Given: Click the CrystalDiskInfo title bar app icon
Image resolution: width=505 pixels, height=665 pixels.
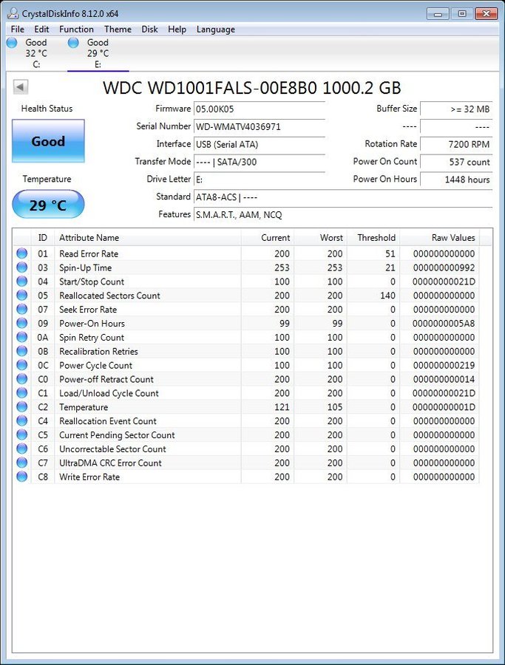Looking at the screenshot, I should click(13, 13).
